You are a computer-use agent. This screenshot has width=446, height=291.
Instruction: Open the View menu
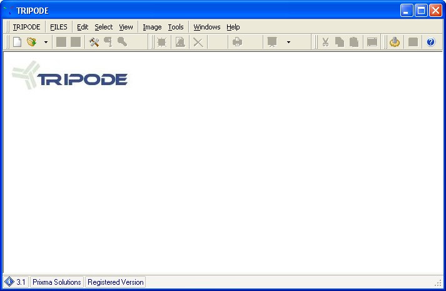coord(126,27)
